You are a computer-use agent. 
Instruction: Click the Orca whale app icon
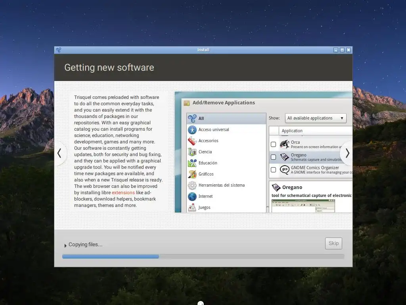coord(285,145)
